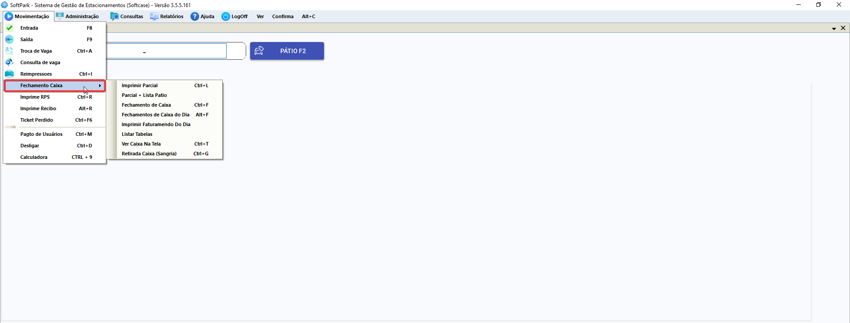Click the green check Entrada icon
Image resolution: width=850 pixels, height=323 pixels.
point(9,28)
